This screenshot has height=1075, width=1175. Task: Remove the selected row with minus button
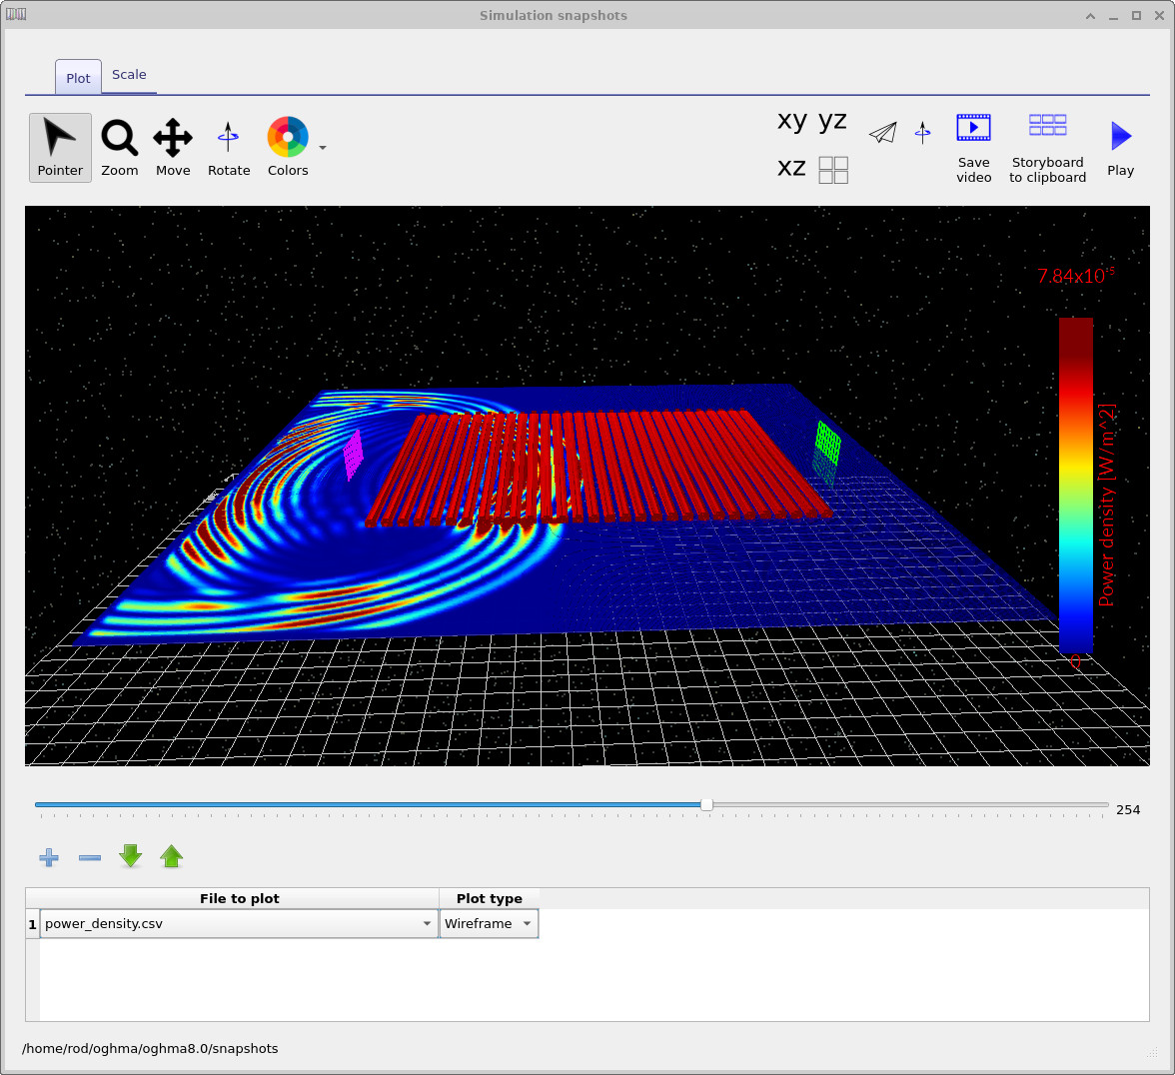click(x=89, y=856)
